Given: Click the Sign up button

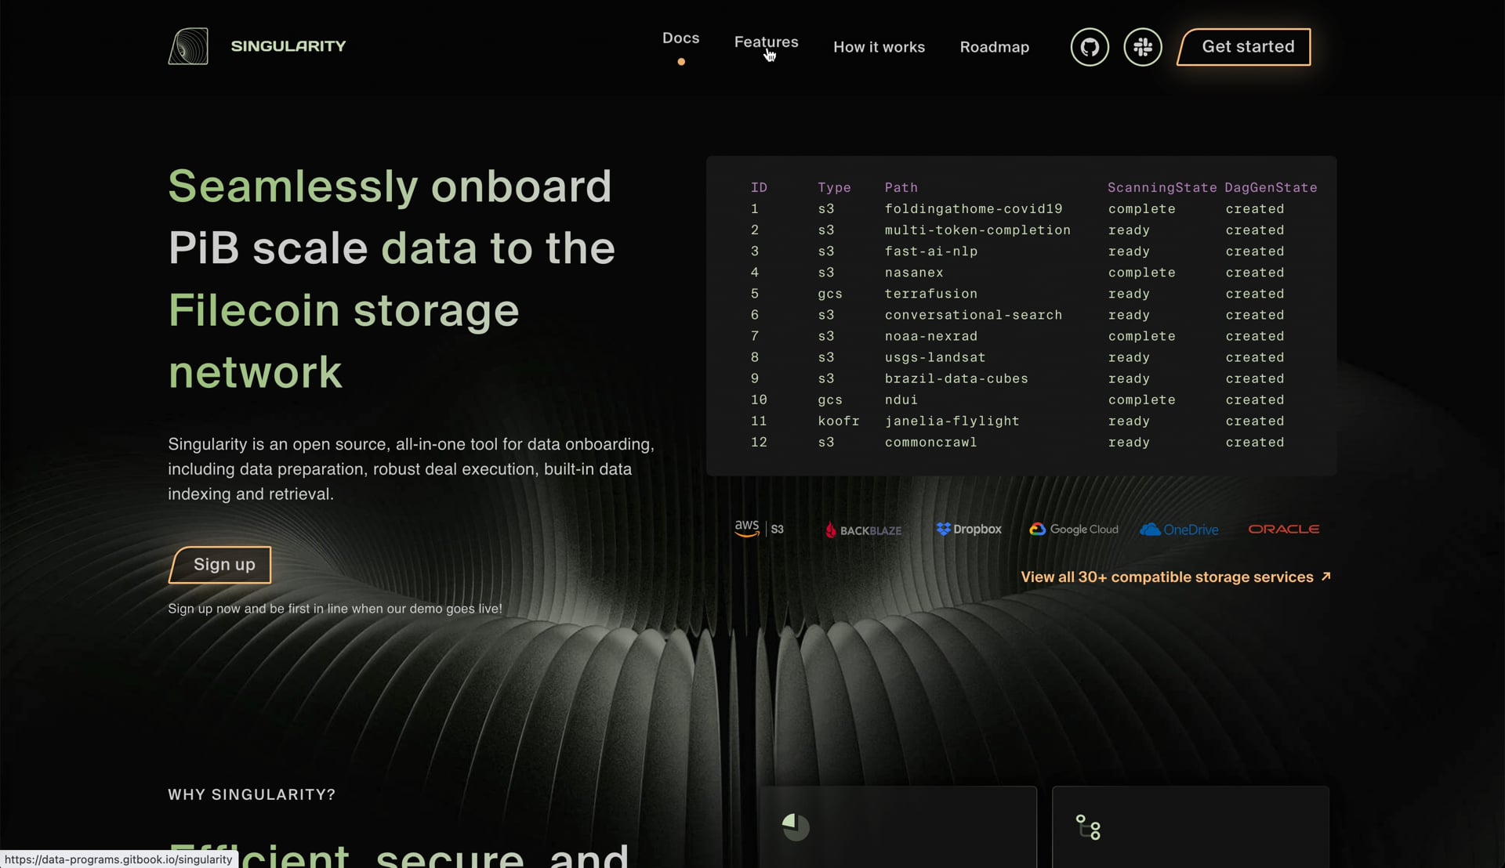Looking at the screenshot, I should (x=220, y=565).
